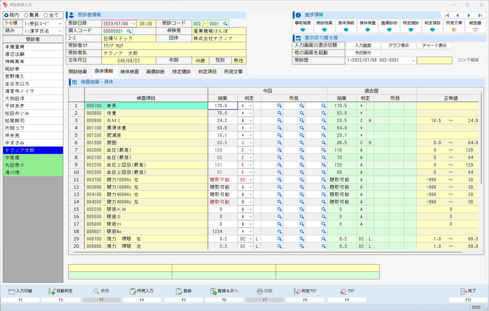Open the 所見文章 tab
Image resolution: width=489 pixels, height=311 pixels.
233,72
